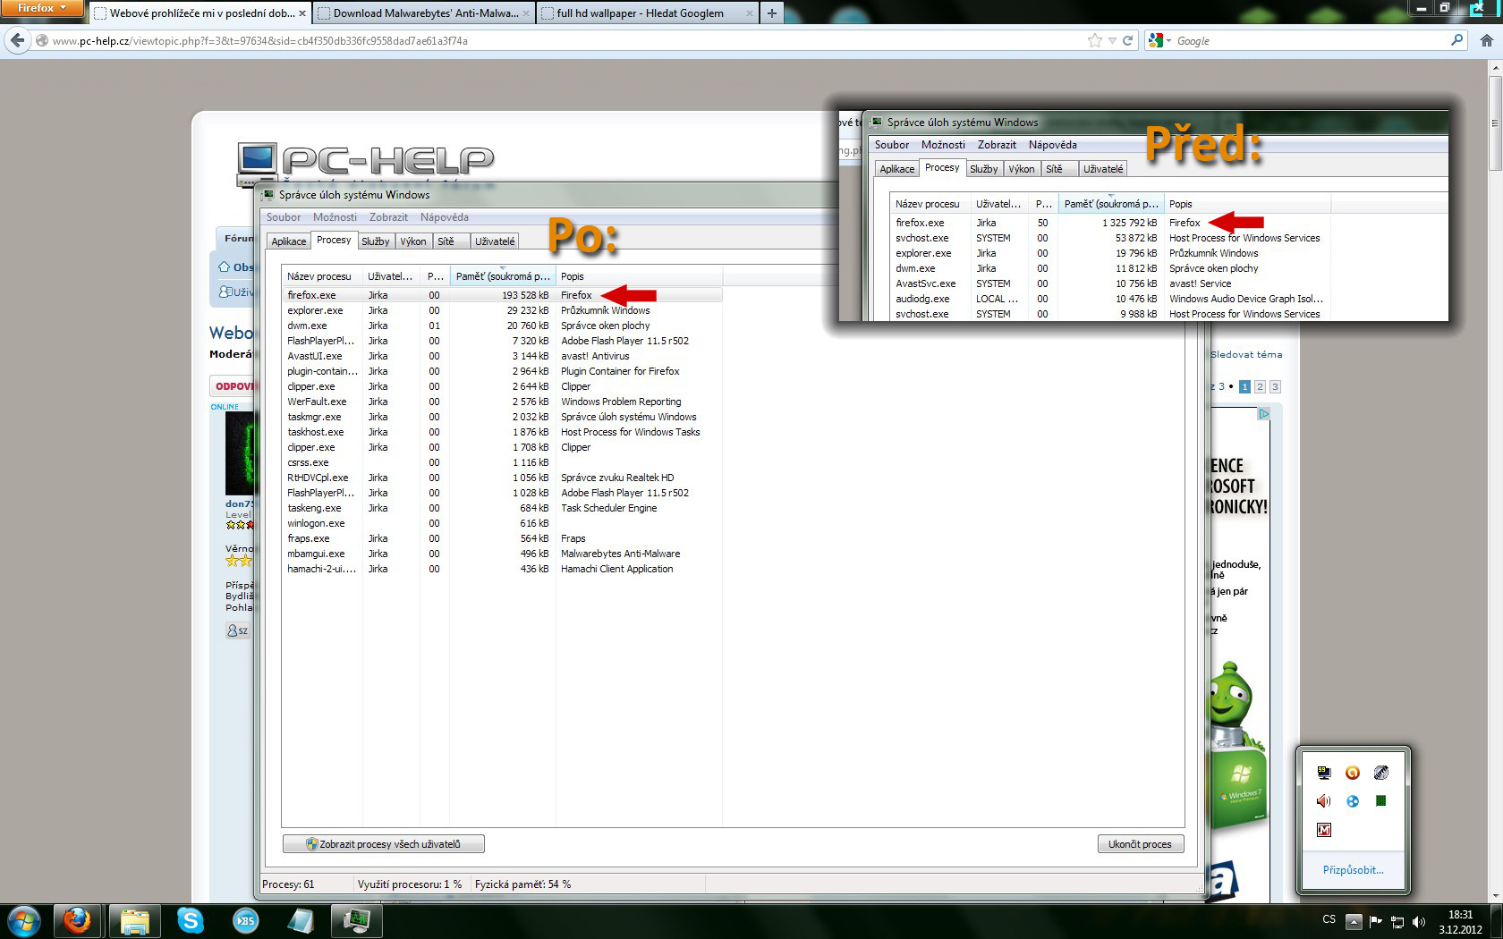
Task: Go to forum page 2
Action: coord(1260,387)
